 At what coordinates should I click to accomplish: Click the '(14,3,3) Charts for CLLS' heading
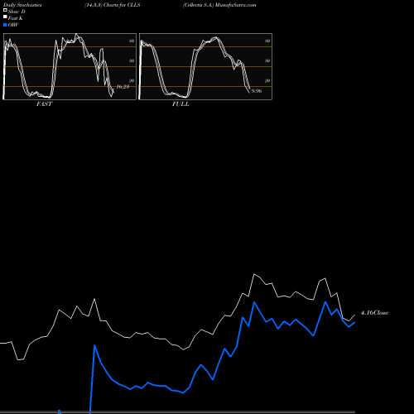(x=113, y=5)
